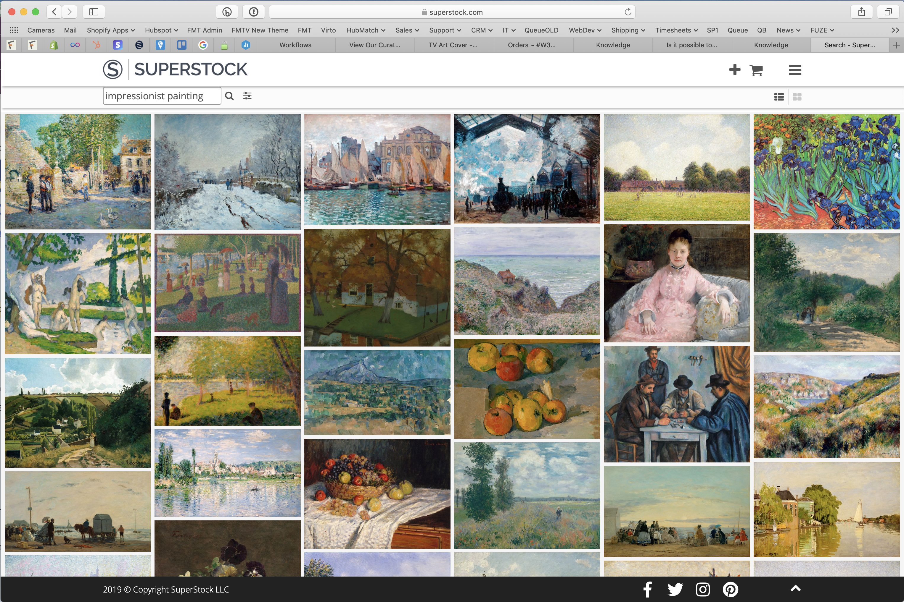Open the train station painting thumbnail
The height and width of the screenshot is (602, 904).
click(x=527, y=169)
